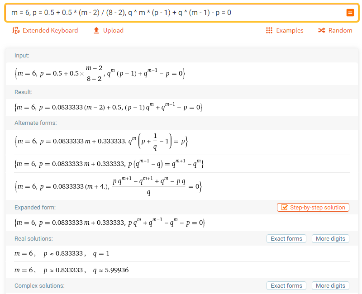Viewport: 362px width, 294px height.
Task: Click the Step-by-step solution checkmark icon
Action: pyautogui.click(x=285, y=208)
